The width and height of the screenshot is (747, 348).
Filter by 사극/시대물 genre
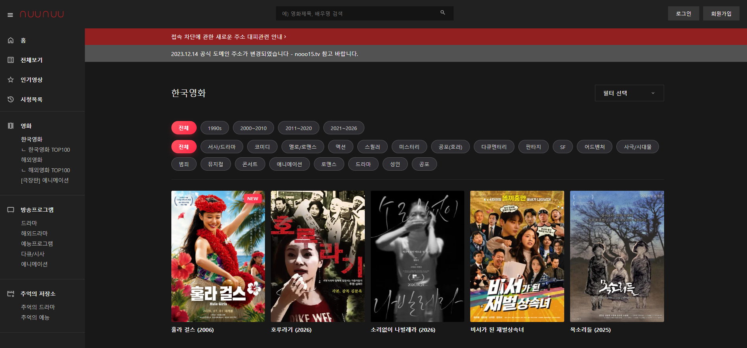click(638, 147)
